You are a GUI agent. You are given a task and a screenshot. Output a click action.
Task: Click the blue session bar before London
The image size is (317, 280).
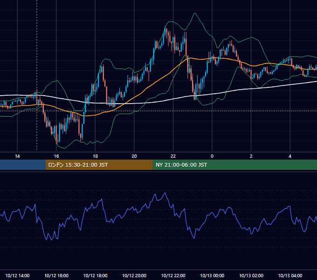tap(23, 165)
